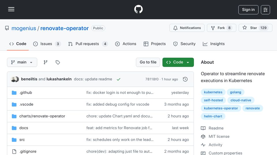Click the .github folder icon

14,93
